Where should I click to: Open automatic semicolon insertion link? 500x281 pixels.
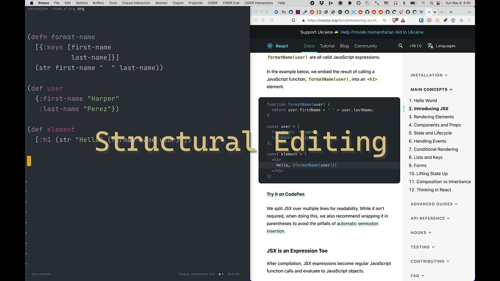323,227
